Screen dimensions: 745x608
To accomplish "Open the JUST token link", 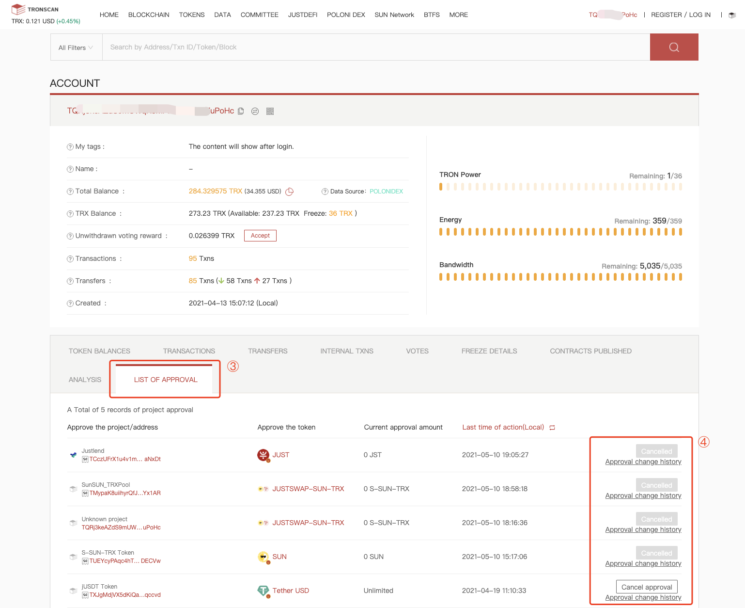I will [280, 455].
